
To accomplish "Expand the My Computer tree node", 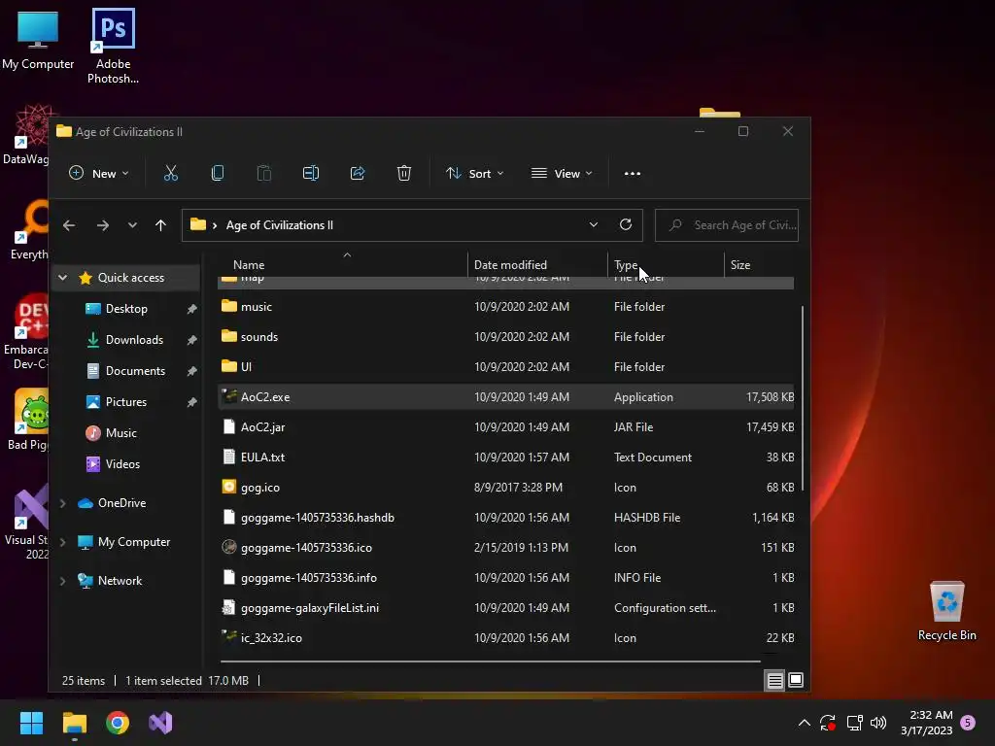I will [x=63, y=542].
